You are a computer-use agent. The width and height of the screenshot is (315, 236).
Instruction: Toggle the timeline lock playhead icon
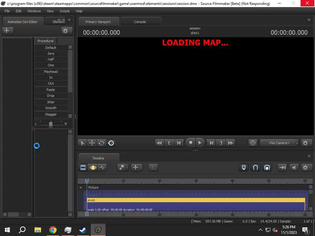pyautogui.click(x=244, y=167)
